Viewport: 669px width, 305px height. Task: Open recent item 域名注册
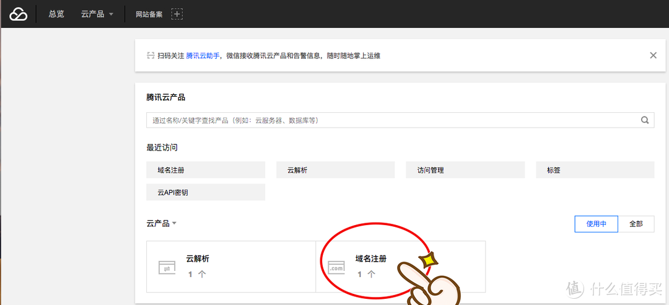(206, 170)
